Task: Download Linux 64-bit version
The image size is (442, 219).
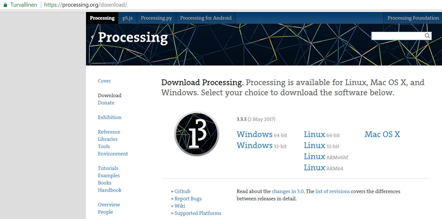Action: pos(322,134)
